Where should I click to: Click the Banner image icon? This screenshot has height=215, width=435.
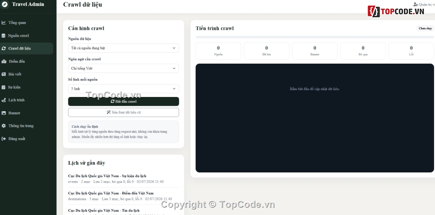point(4,113)
